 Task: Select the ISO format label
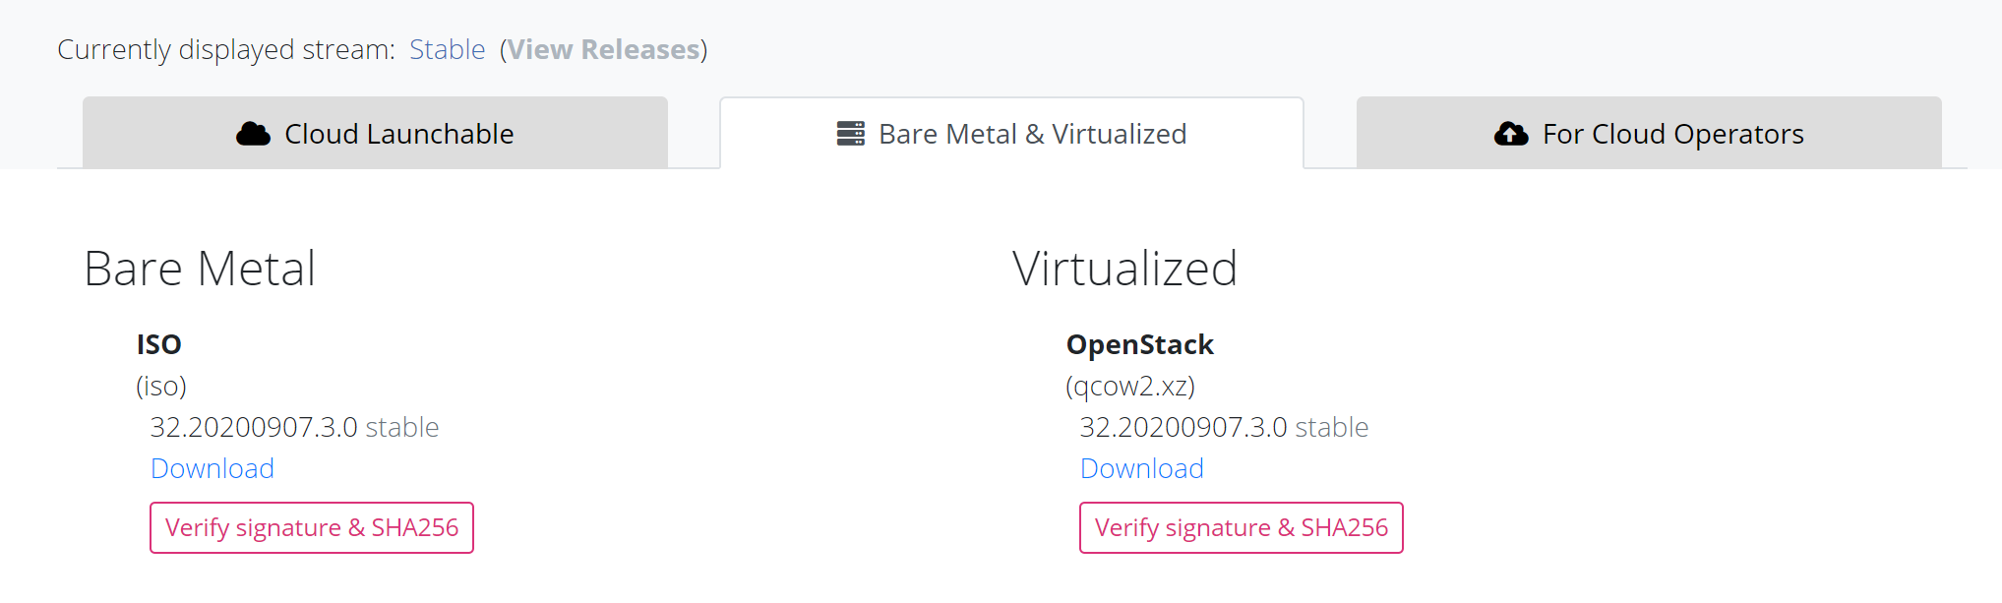(x=158, y=344)
